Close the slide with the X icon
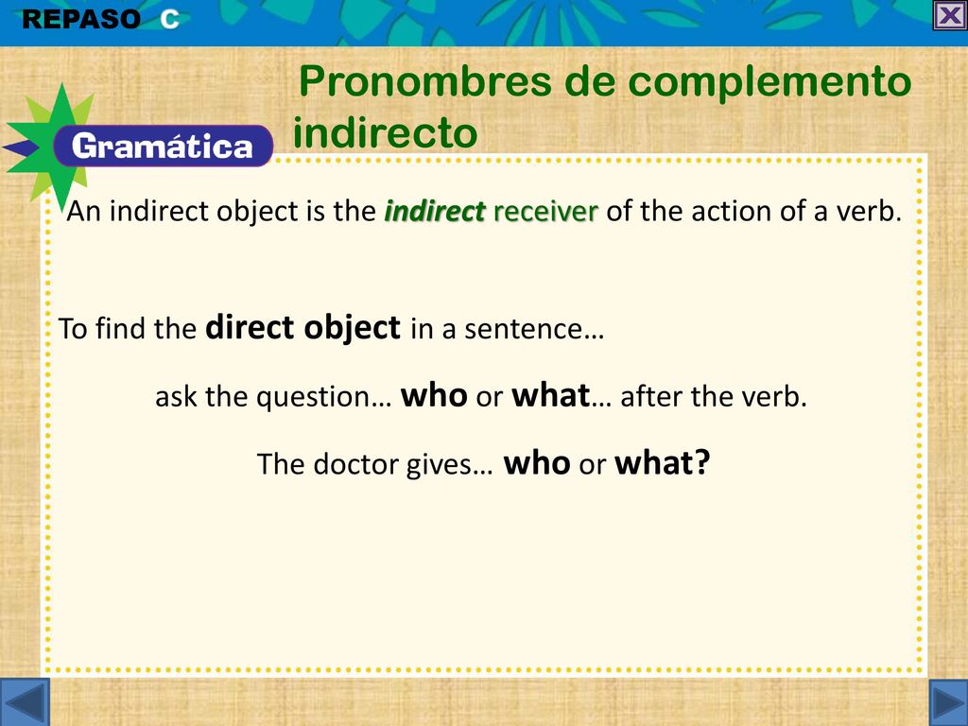Image resolution: width=968 pixels, height=726 pixels. (x=950, y=15)
